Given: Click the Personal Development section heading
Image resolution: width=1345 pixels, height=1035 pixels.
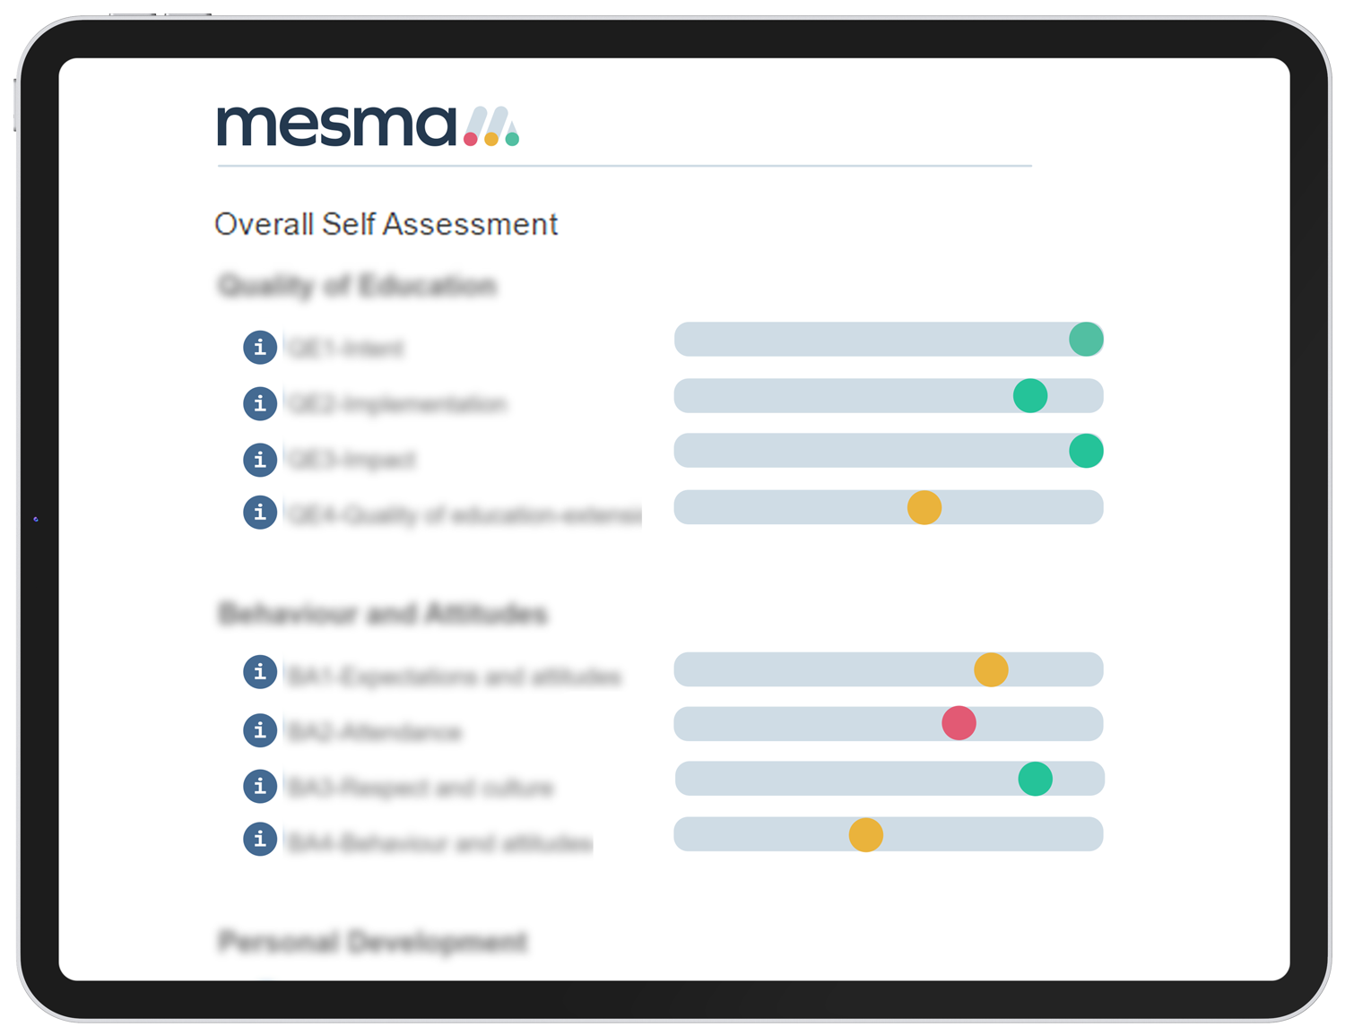Looking at the screenshot, I should [373, 942].
